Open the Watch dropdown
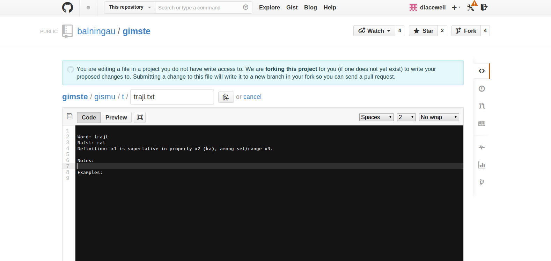This screenshot has width=551, height=261. click(374, 31)
